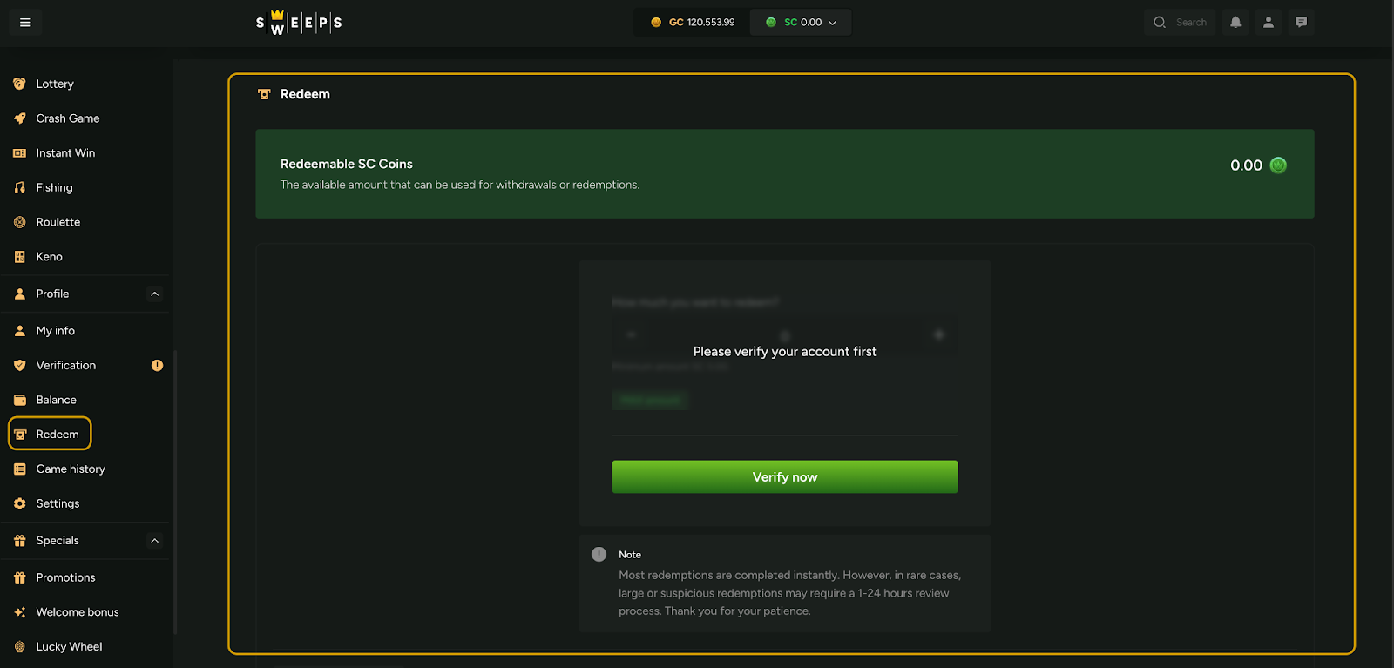
Task: Select Welcome bonus in sidebar
Action: (x=77, y=612)
